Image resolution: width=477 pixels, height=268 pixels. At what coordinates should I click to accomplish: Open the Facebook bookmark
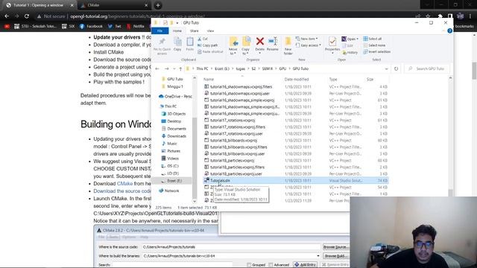(x=91, y=27)
